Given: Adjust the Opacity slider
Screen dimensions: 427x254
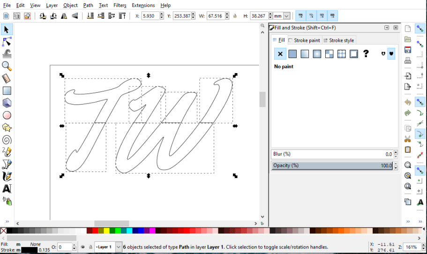Looking at the screenshot, I should point(332,165).
